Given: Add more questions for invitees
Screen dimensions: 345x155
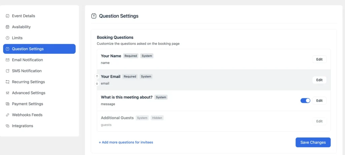Looking at the screenshot, I should (126, 142).
